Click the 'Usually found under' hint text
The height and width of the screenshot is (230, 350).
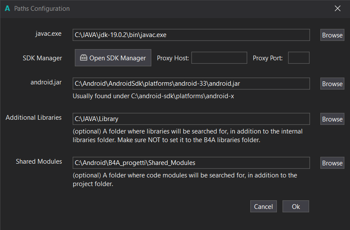153,96
